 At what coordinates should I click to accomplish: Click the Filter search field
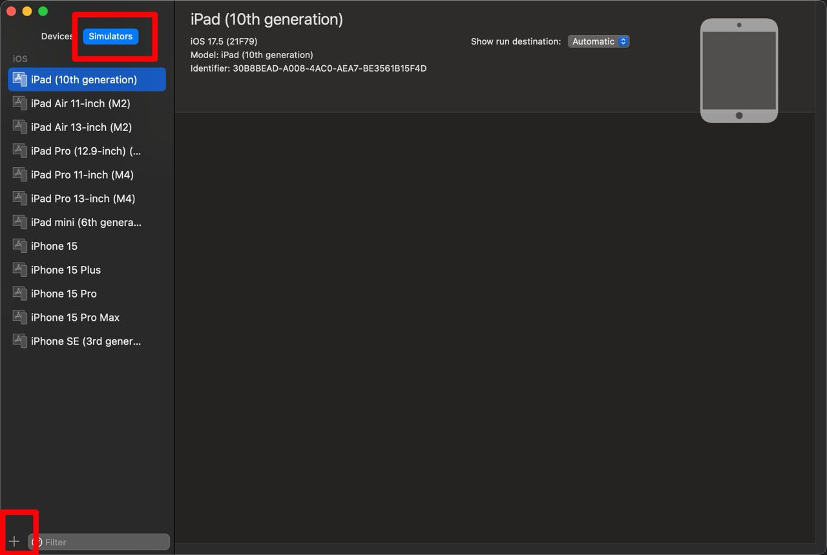(x=99, y=542)
